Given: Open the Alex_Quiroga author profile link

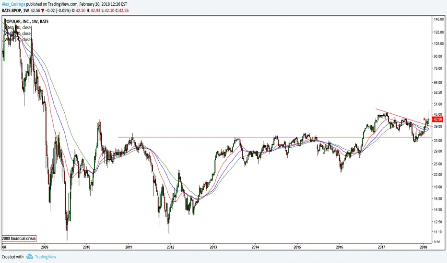Looking at the screenshot, I should [x=13, y=4].
